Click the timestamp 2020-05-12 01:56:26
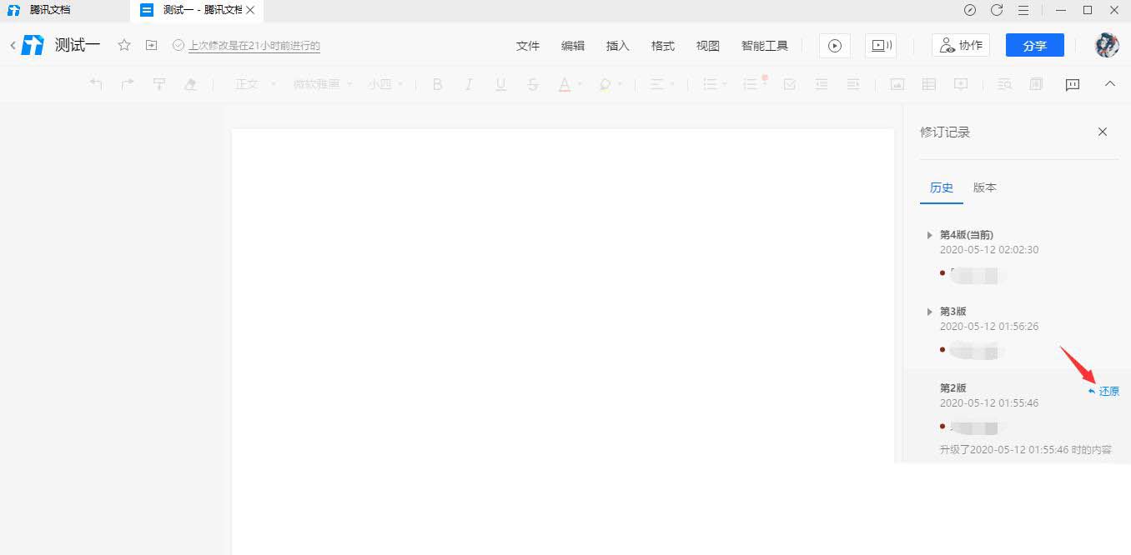 (989, 327)
